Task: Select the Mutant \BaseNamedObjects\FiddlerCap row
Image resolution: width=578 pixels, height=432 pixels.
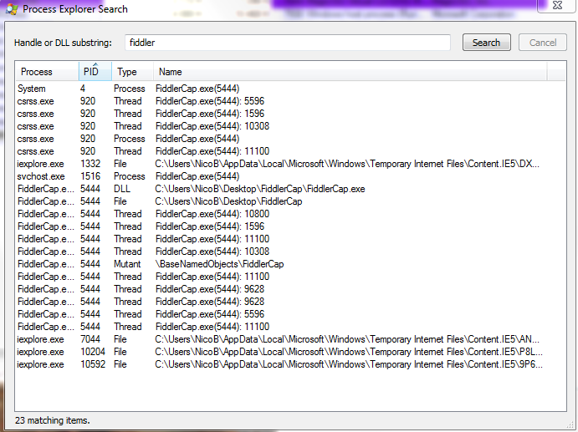Action: (x=290, y=264)
